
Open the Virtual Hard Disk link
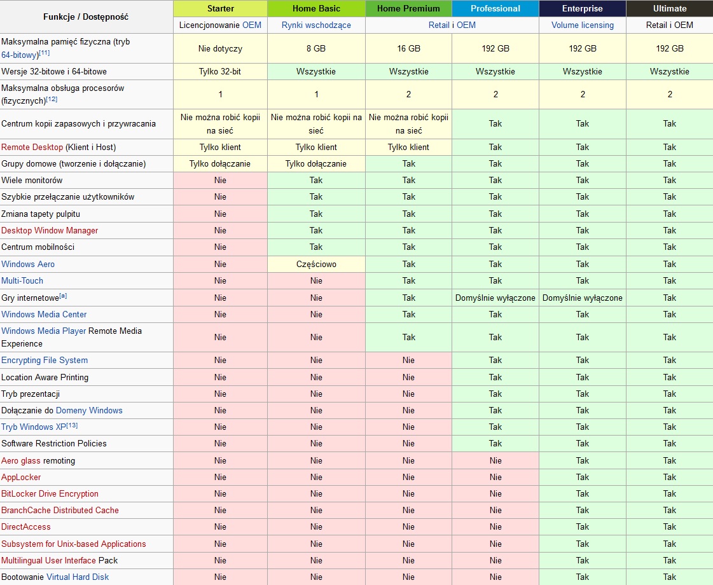[78, 577]
